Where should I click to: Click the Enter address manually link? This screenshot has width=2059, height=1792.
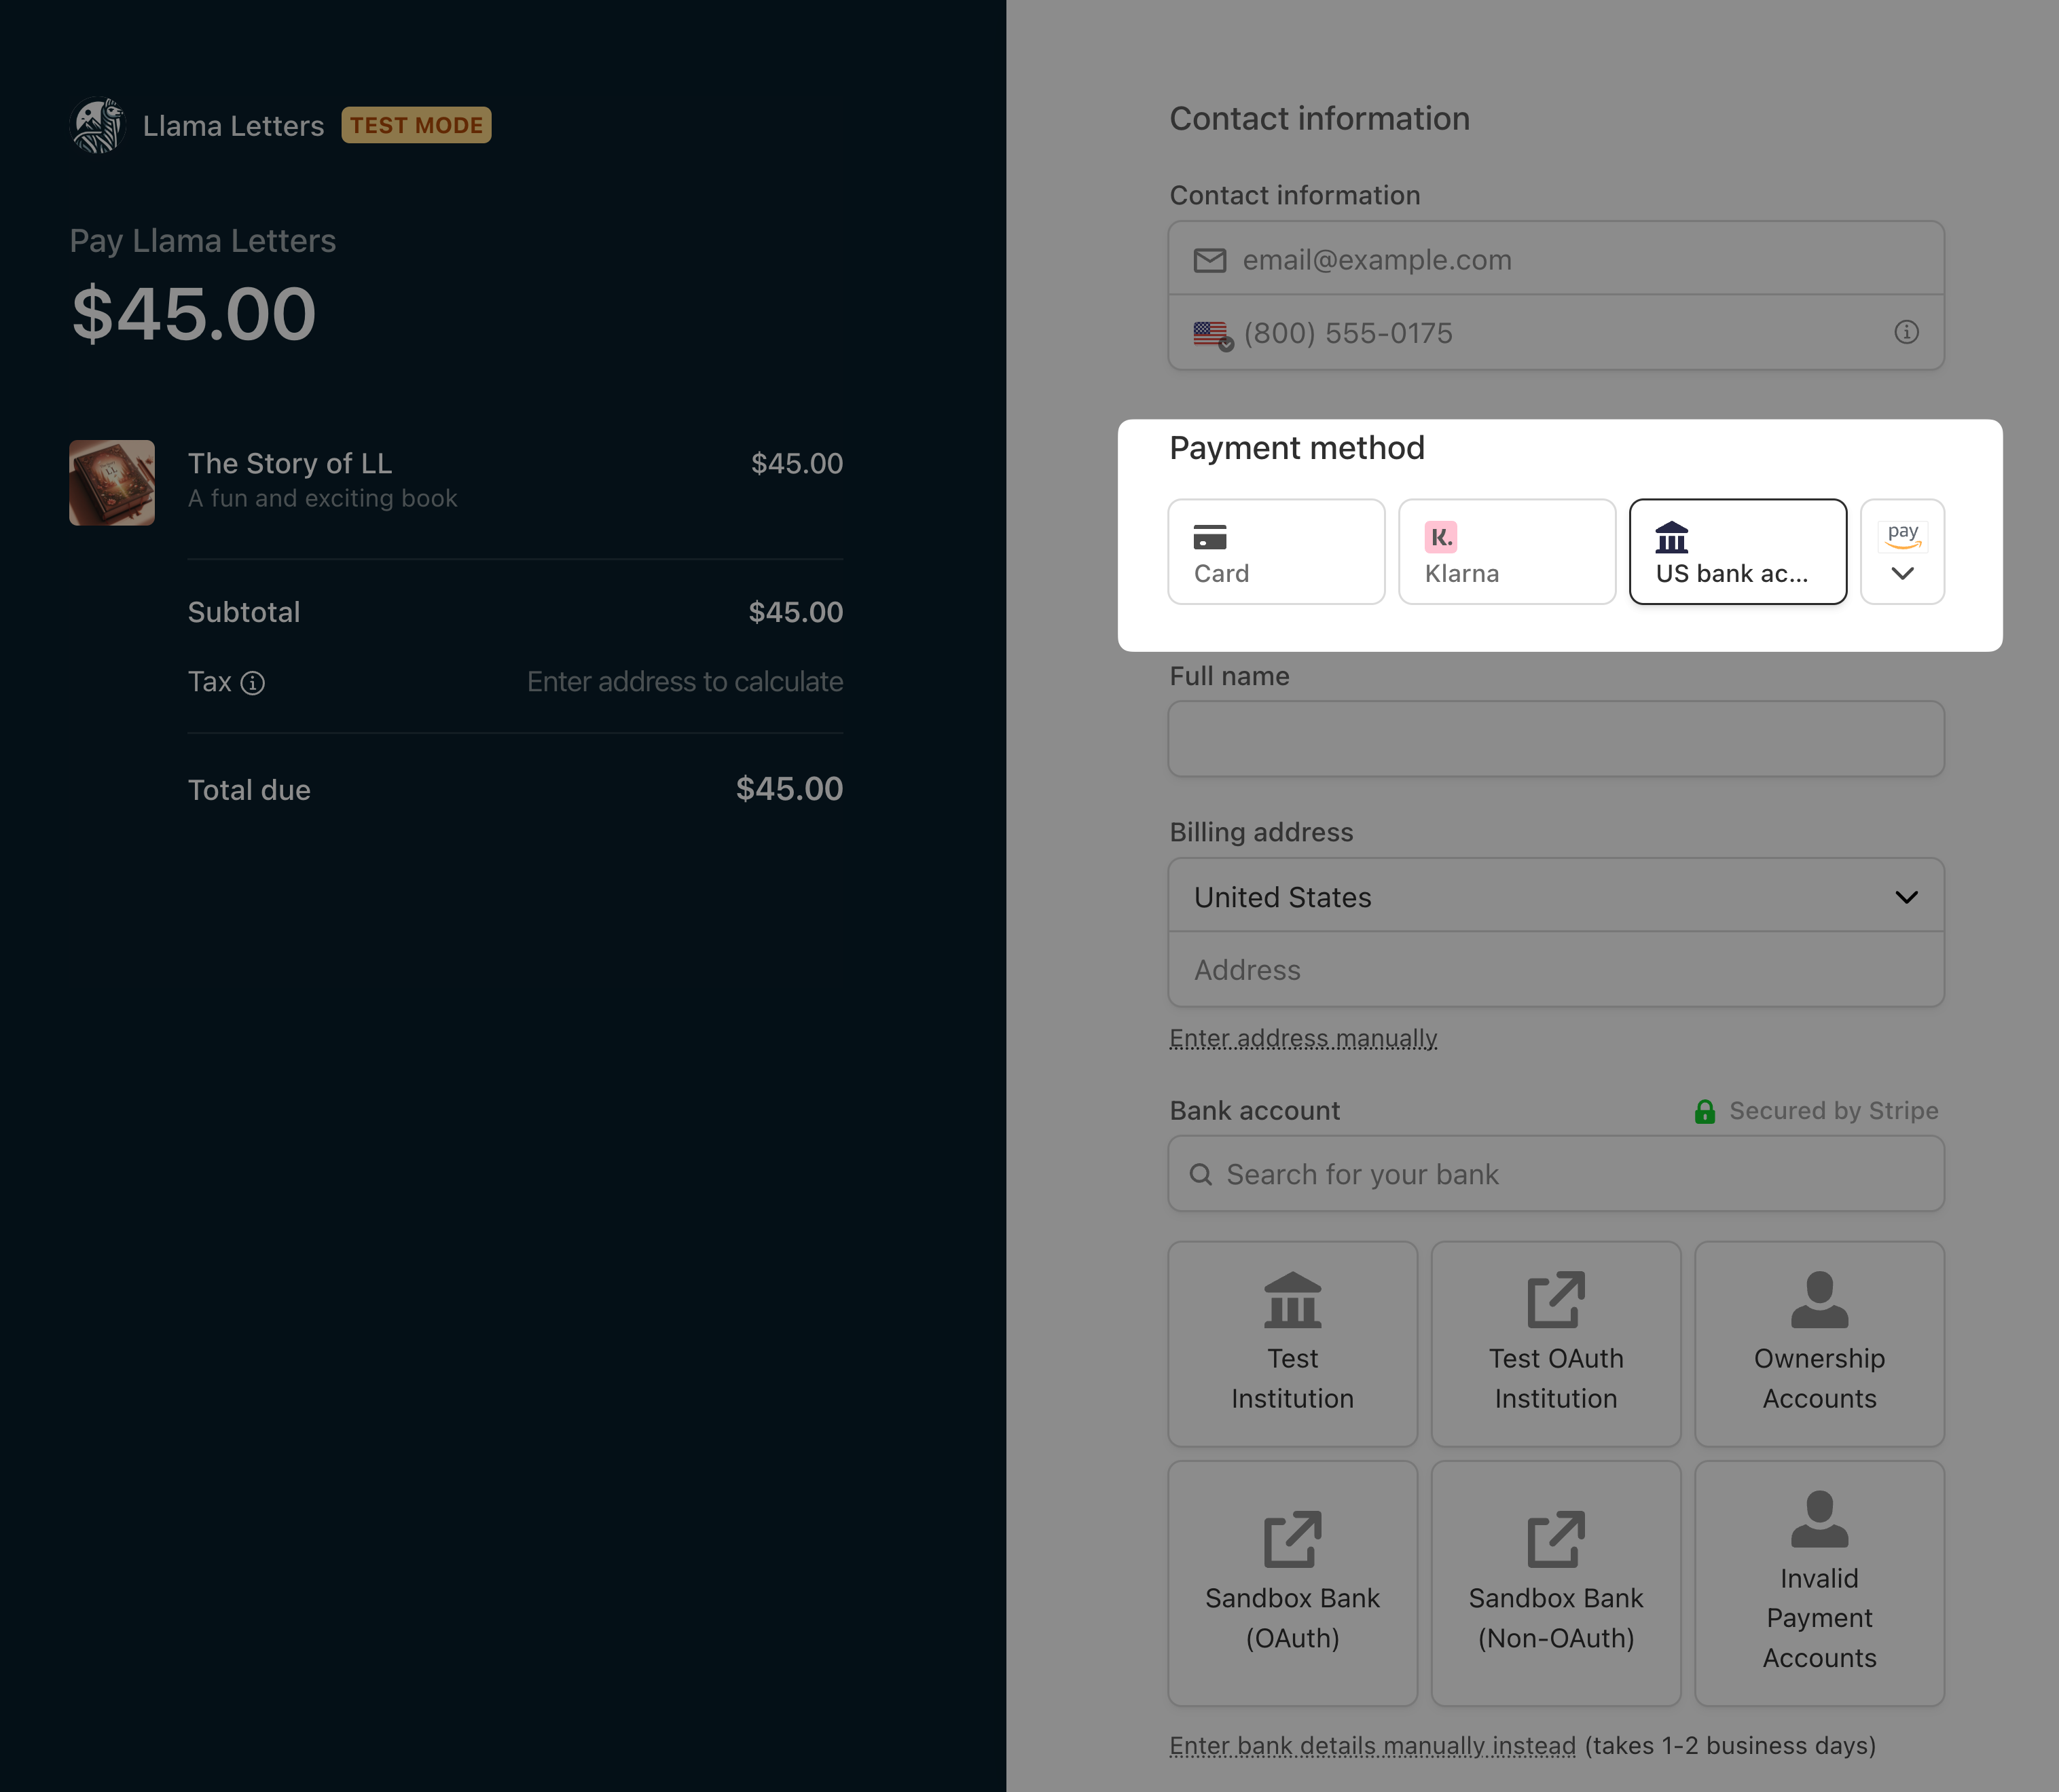pos(1303,1038)
